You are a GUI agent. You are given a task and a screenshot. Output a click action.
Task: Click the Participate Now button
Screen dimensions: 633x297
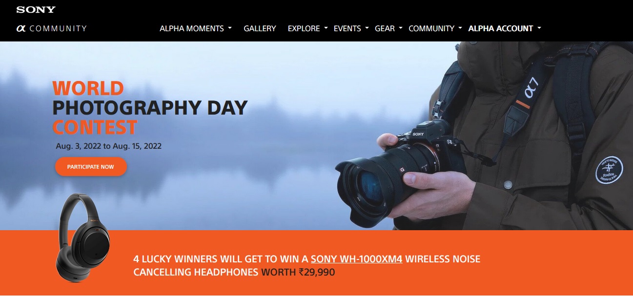[91, 167]
